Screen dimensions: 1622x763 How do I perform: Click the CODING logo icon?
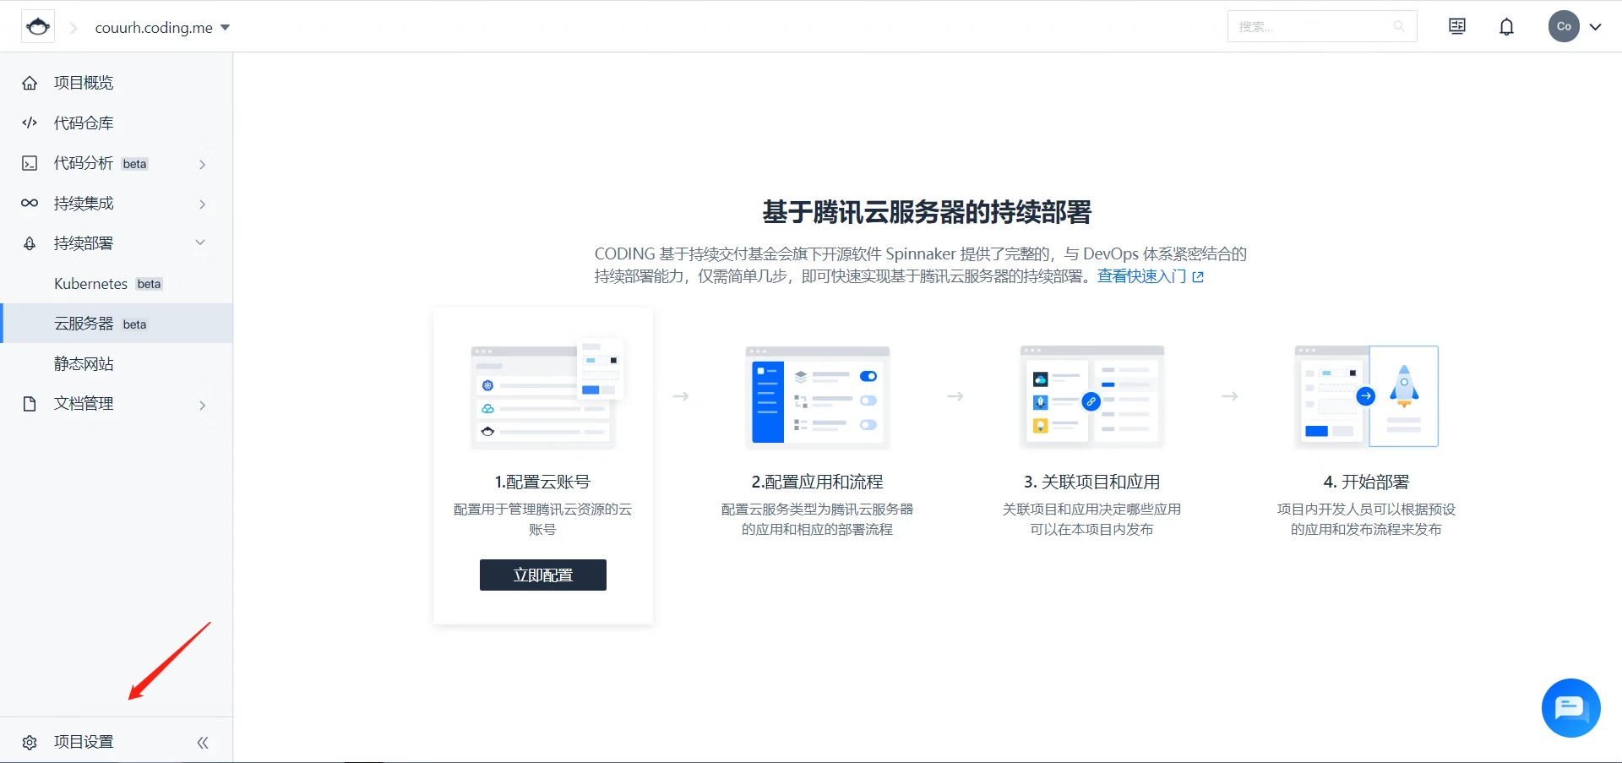(38, 27)
